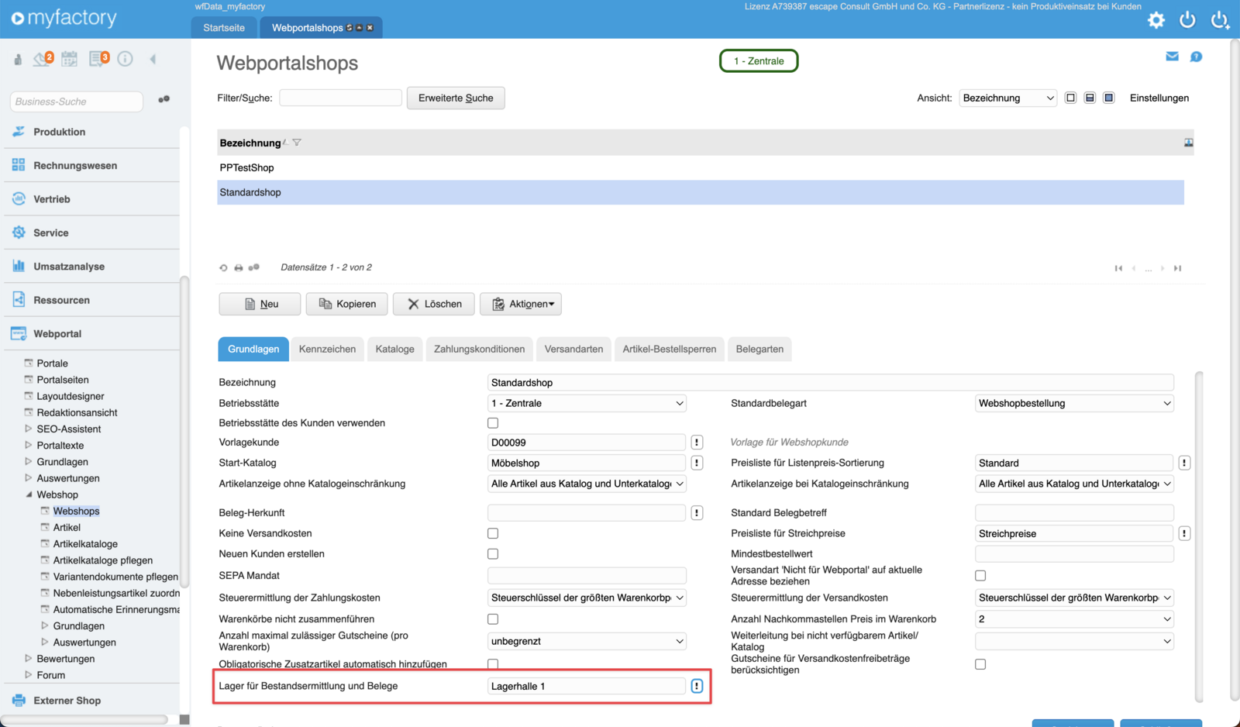Click the Filter/Suche input field

point(340,98)
